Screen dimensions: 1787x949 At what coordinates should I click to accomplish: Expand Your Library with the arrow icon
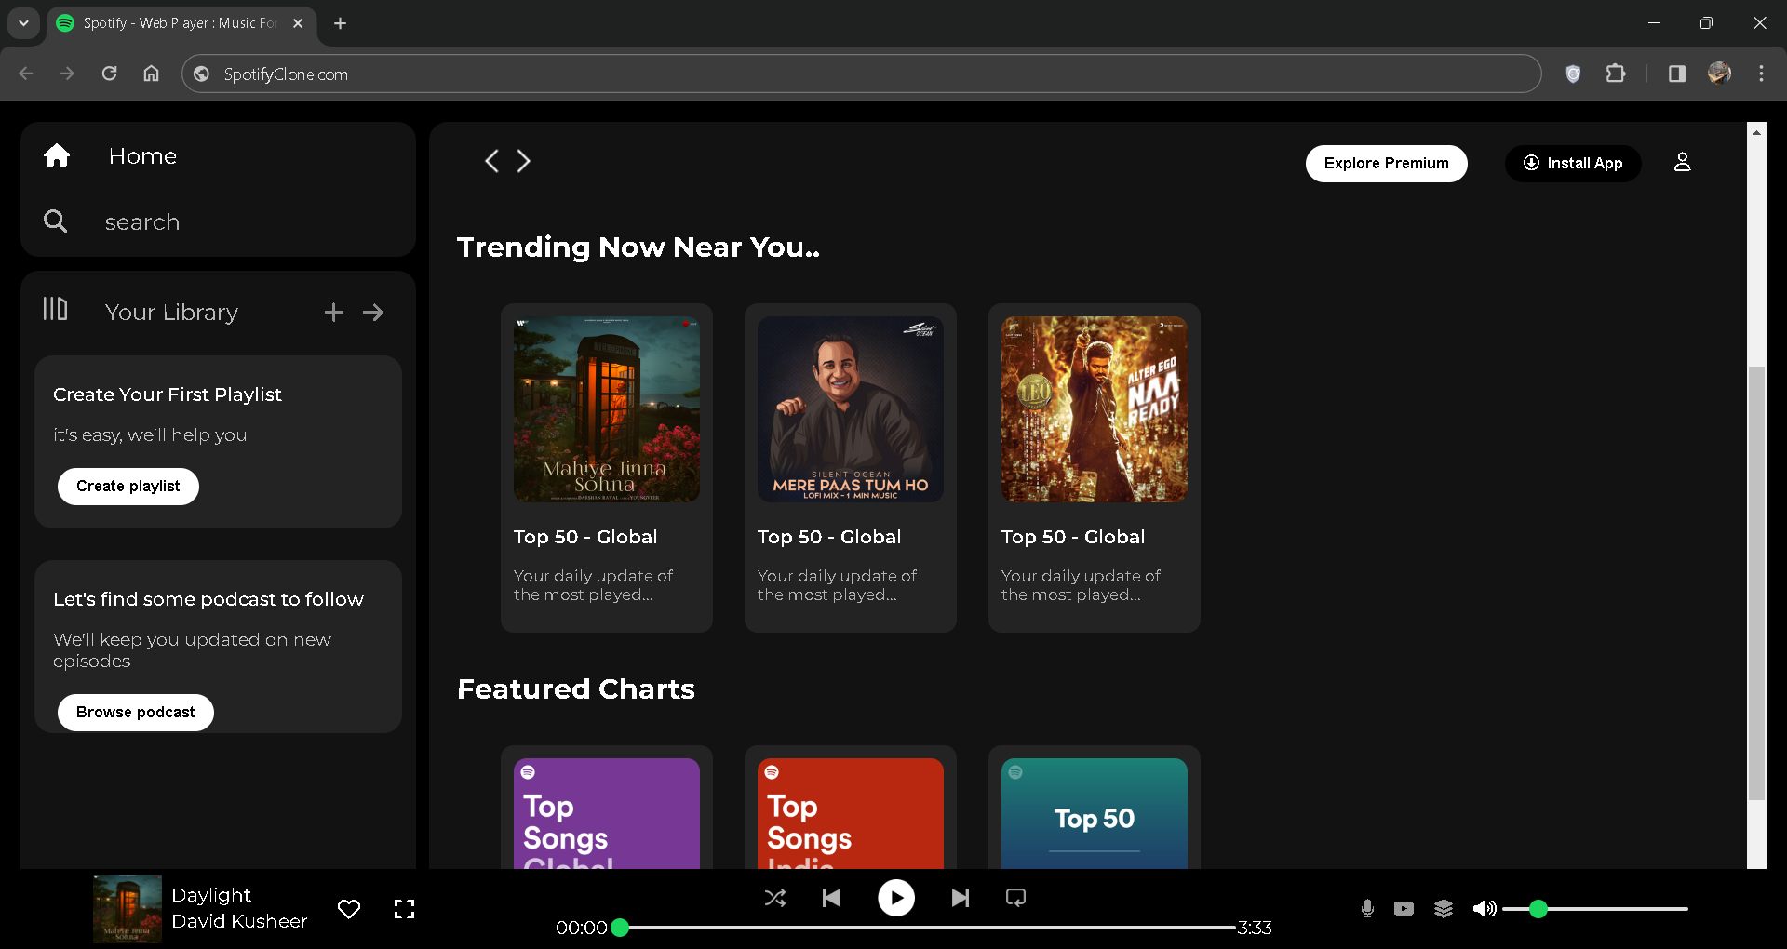click(373, 313)
